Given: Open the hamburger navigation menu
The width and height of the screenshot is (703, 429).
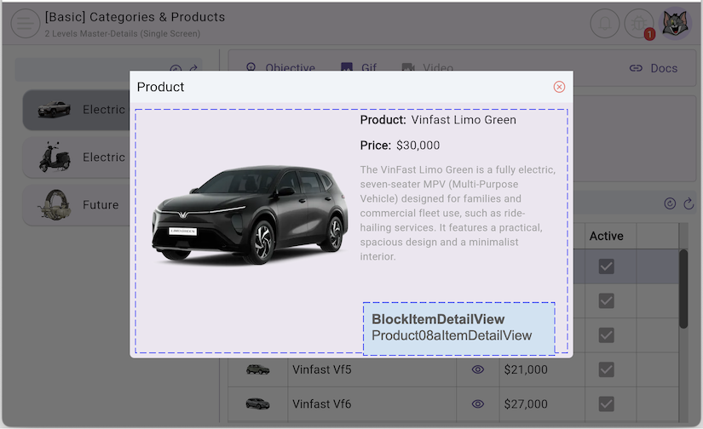Looking at the screenshot, I should tap(26, 24).
